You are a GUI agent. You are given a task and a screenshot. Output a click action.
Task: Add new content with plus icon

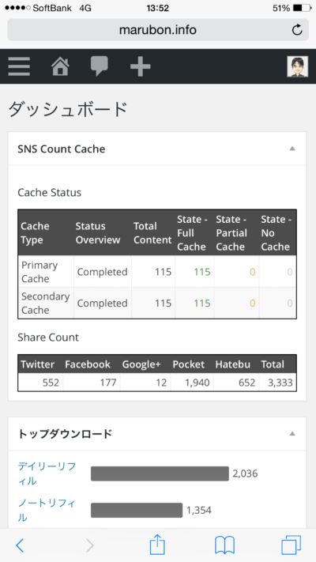140,66
